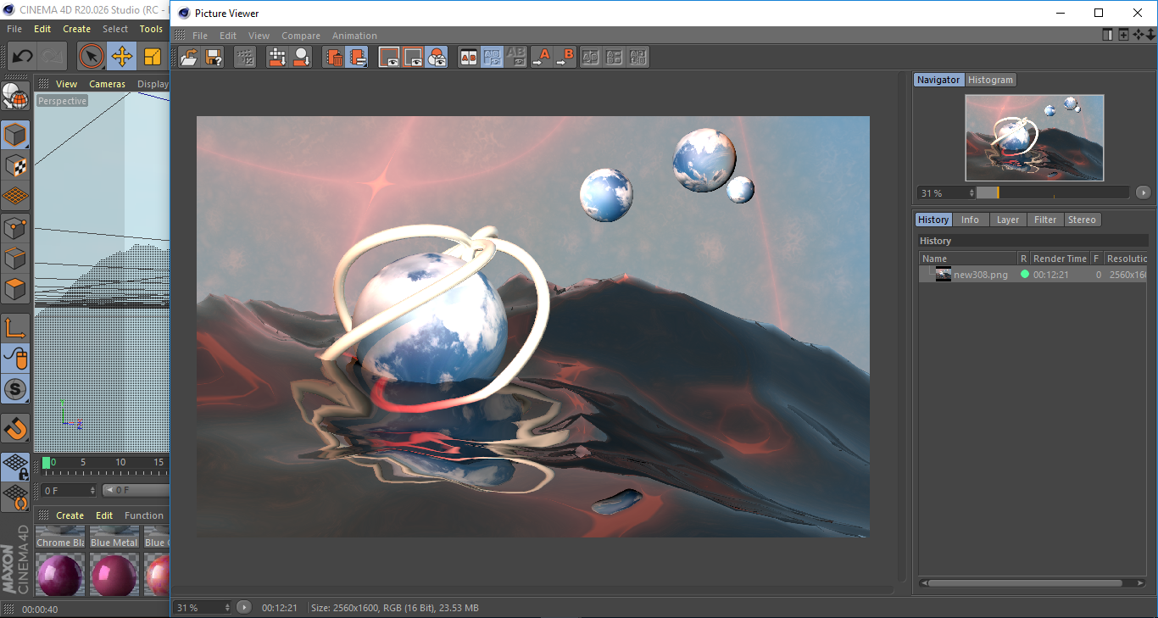Screen dimensions: 1158x618
Task: Switch to the Info tab
Action: (970, 220)
